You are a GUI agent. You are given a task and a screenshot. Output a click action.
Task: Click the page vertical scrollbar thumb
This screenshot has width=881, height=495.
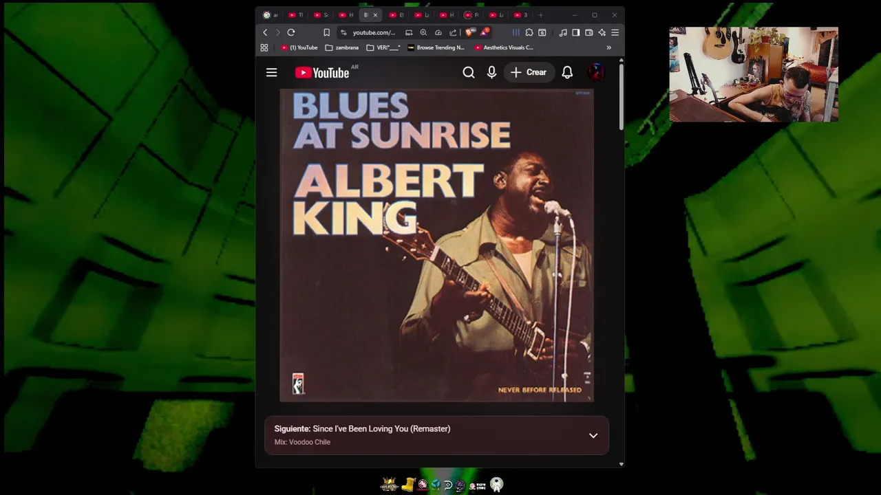[621, 98]
